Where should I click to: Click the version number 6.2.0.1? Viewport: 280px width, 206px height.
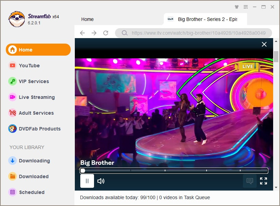(x=34, y=23)
